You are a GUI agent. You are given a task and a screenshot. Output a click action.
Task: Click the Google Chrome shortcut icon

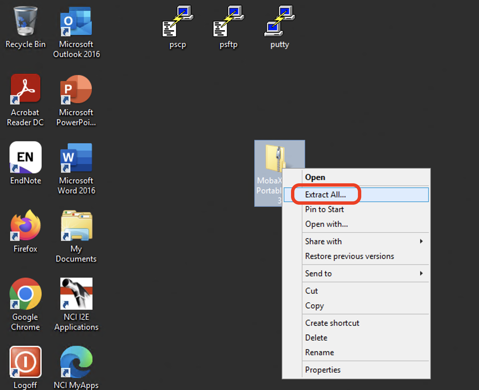pos(25,294)
